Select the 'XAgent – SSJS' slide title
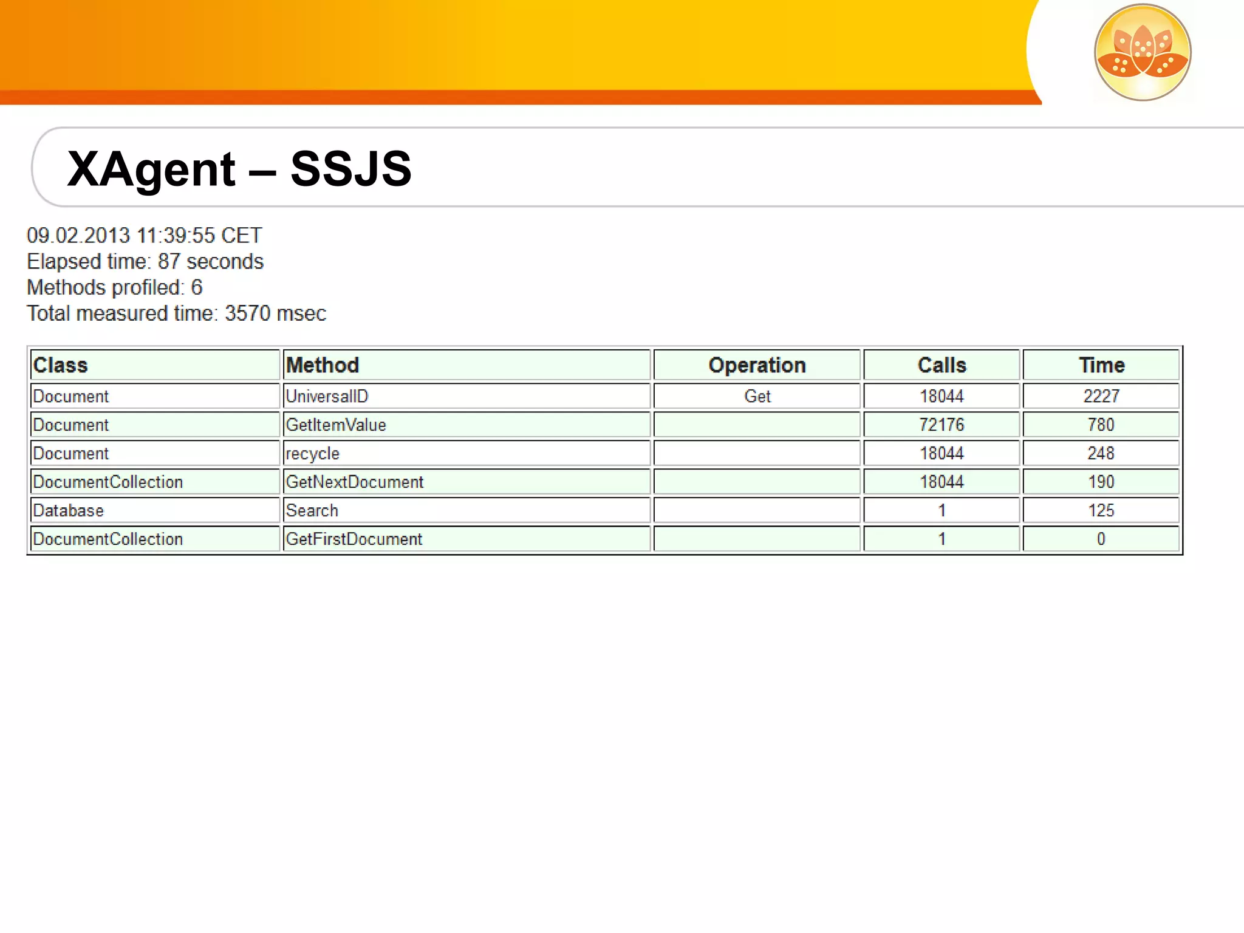 click(239, 168)
